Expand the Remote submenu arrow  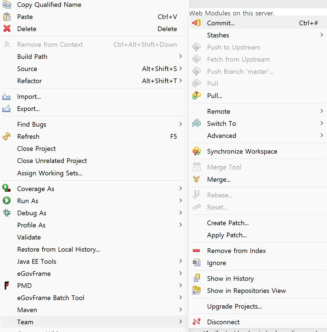tap(322, 111)
